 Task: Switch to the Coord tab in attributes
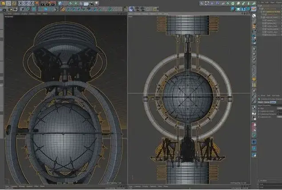(266, 102)
